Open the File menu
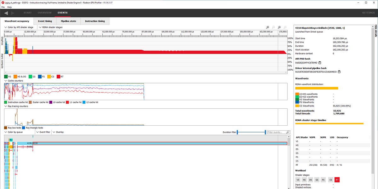 pyautogui.click(x=3, y=7)
